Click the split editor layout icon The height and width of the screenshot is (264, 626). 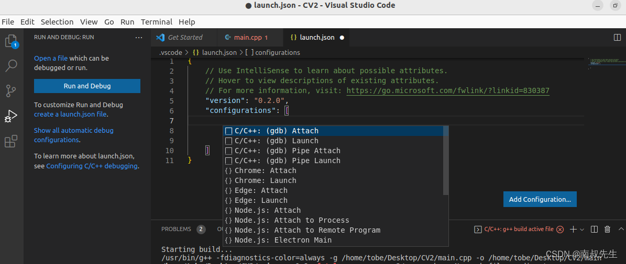point(617,38)
